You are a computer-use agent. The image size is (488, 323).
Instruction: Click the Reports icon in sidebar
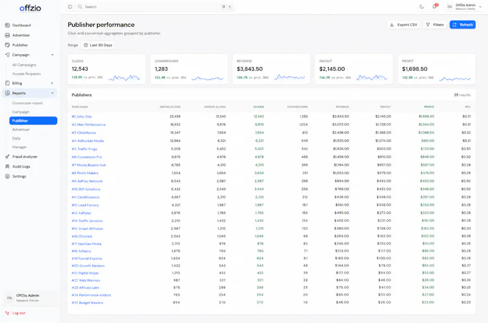pyautogui.click(x=7, y=93)
